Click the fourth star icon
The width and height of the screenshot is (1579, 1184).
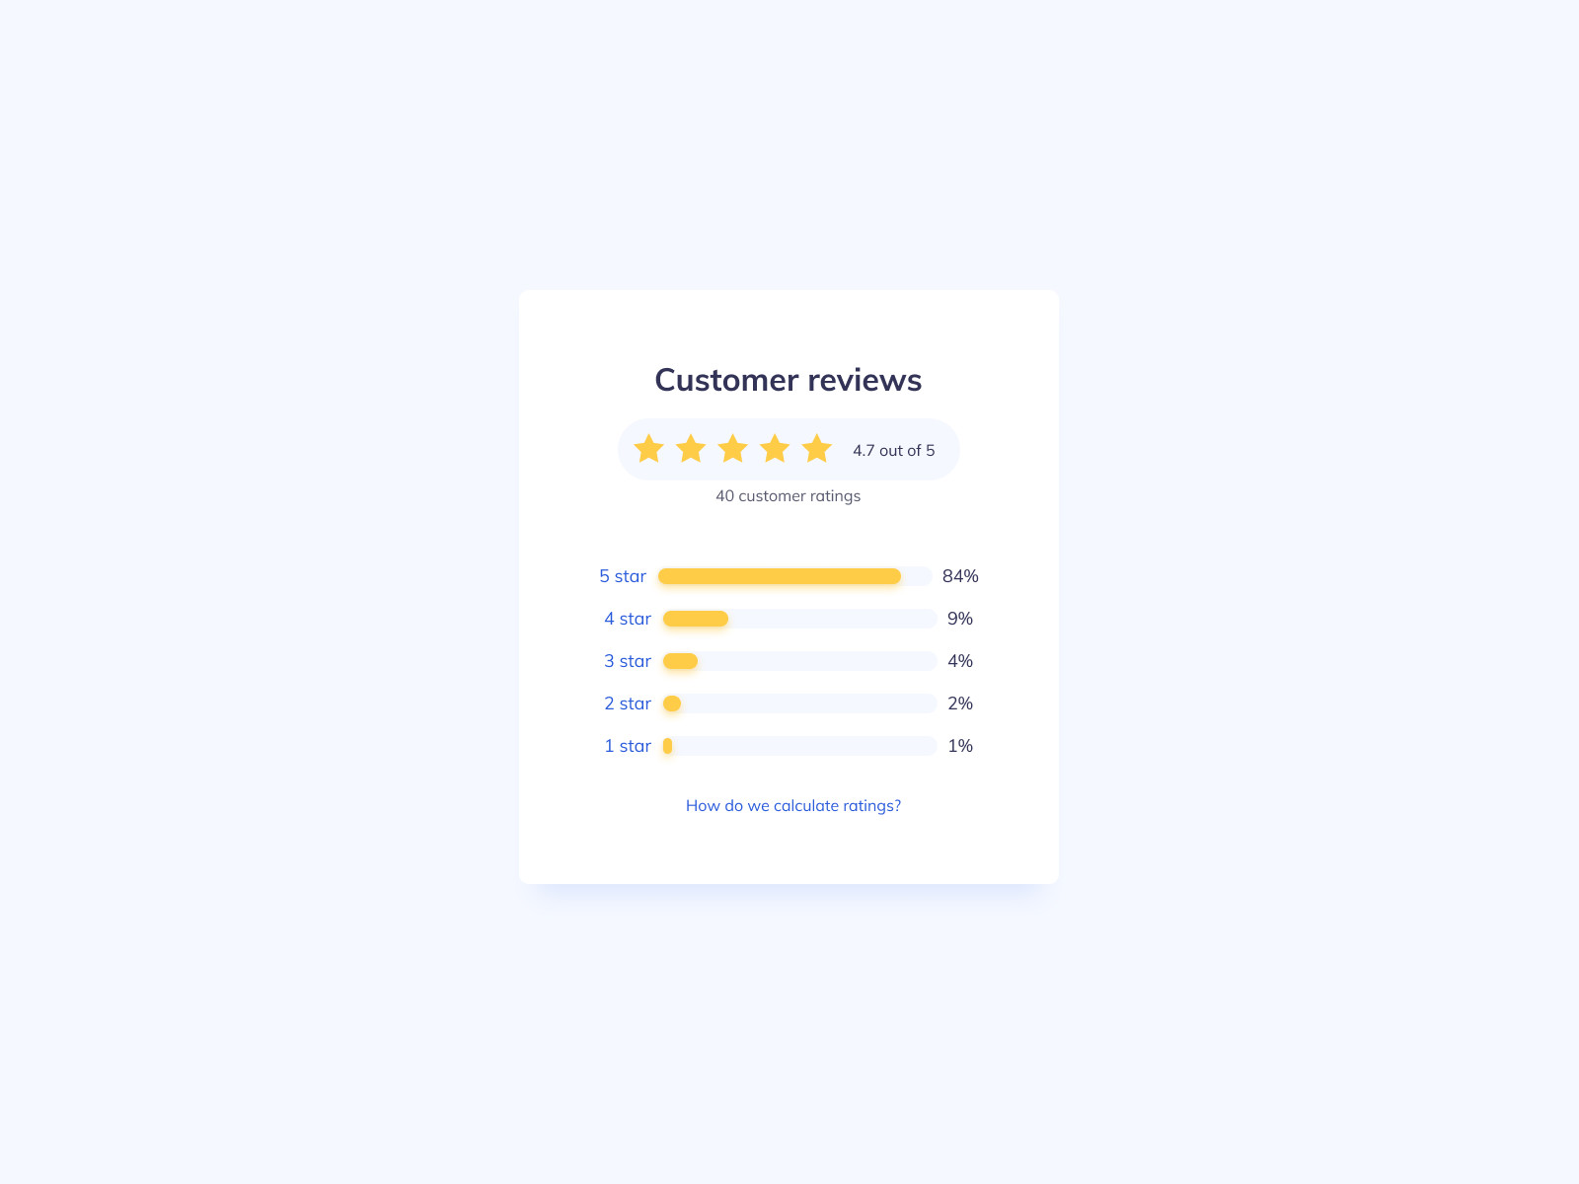tap(775, 449)
